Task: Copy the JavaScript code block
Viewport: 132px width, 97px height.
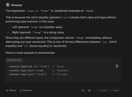Action: (117, 66)
